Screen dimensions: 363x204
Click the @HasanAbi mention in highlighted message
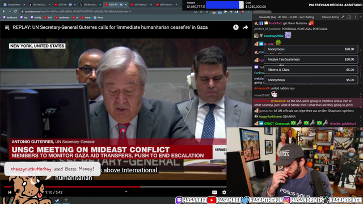click(x=278, y=101)
